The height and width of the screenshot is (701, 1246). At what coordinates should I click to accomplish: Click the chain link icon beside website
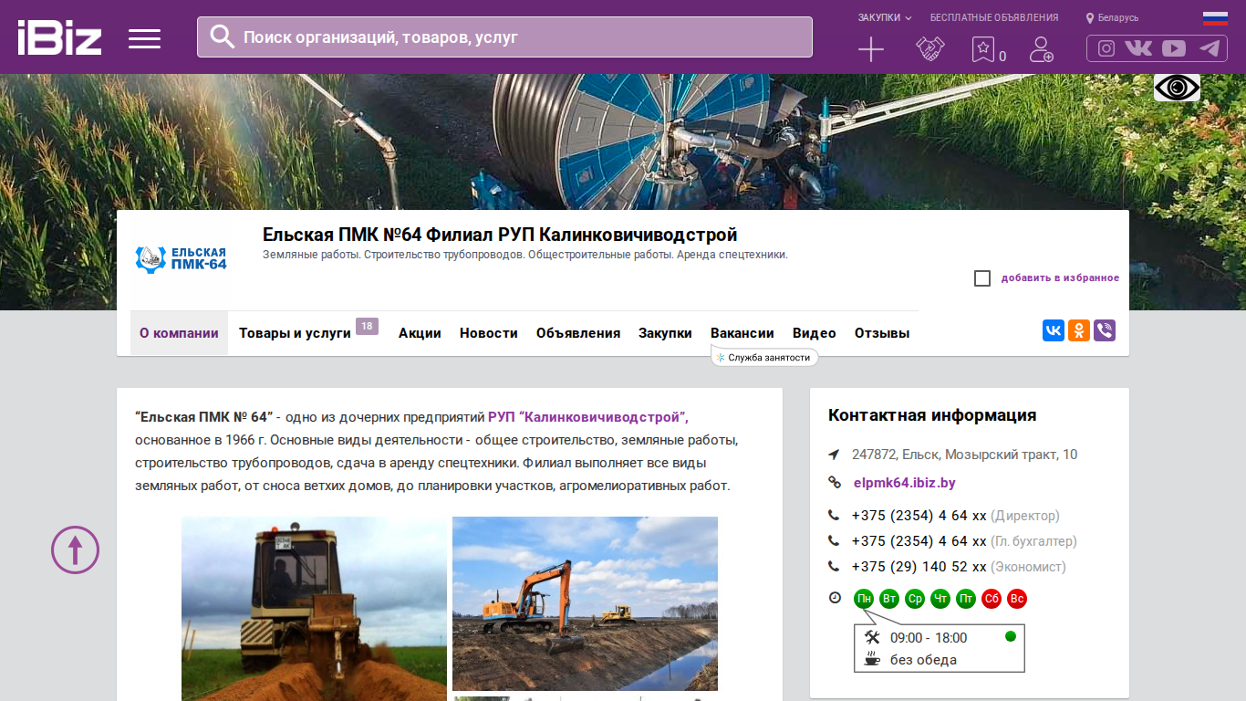[x=834, y=483]
